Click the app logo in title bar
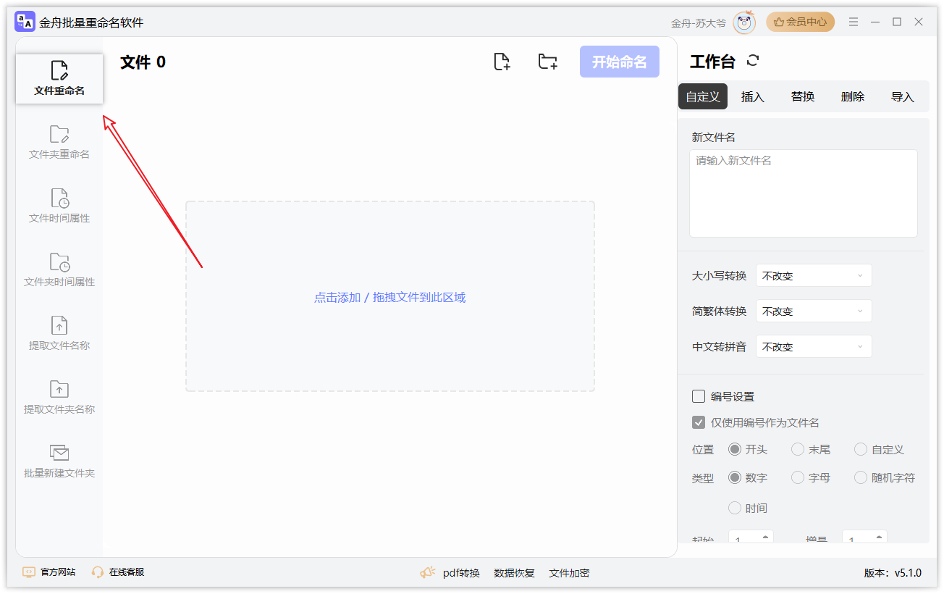Screen dimensions: 944x594 tap(25, 22)
